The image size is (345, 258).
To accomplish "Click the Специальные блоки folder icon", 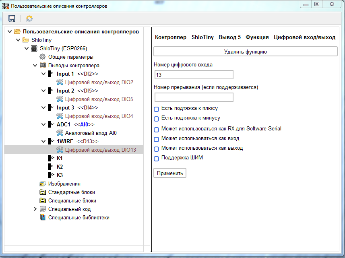I will pyautogui.click(x=43, y=200).
